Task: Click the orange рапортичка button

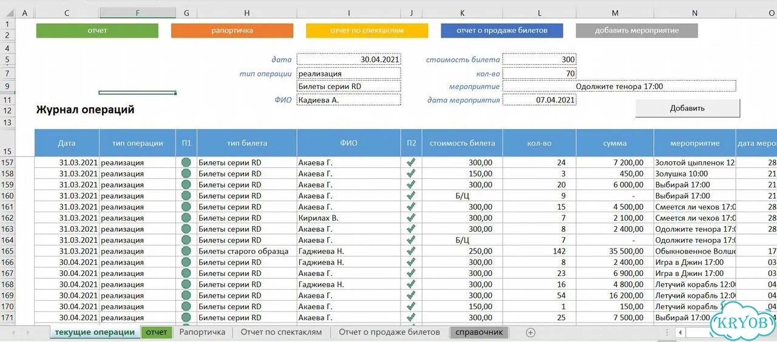Action: coord(232,30)
